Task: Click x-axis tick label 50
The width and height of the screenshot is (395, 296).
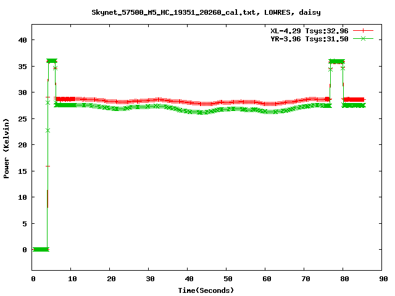Action: coord(228,279)
